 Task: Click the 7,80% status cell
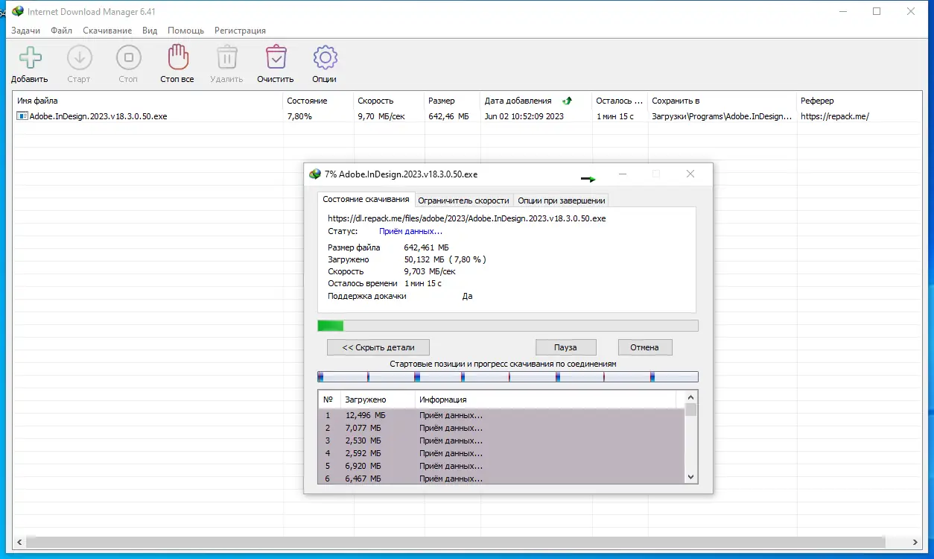299,116
